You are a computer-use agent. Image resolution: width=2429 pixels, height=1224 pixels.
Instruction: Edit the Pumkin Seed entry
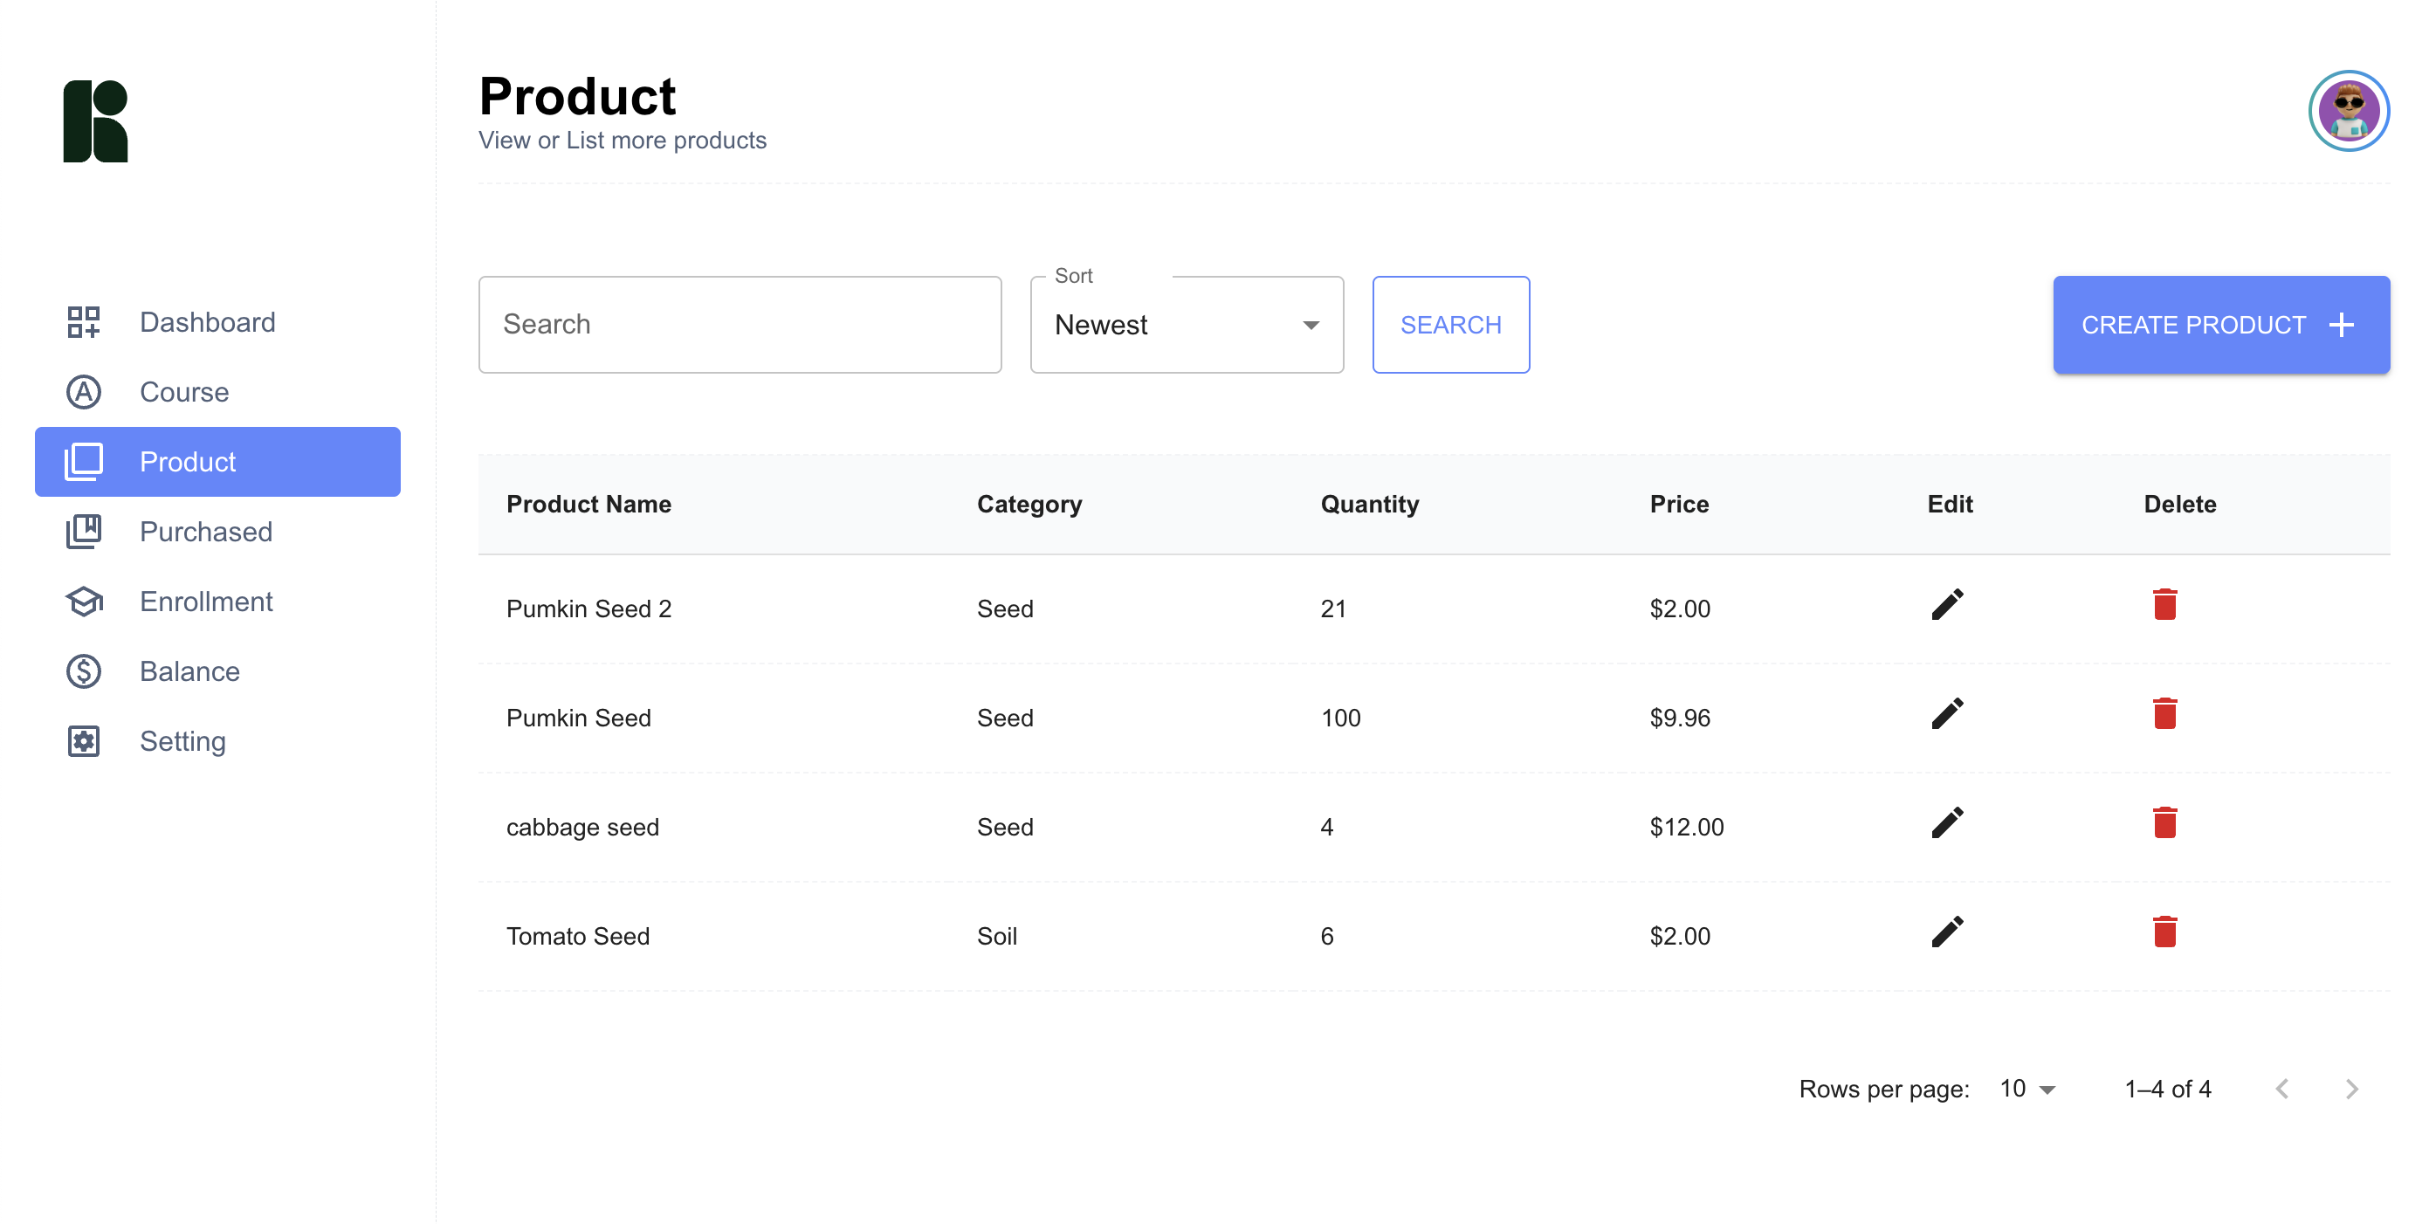(1947, 715)
